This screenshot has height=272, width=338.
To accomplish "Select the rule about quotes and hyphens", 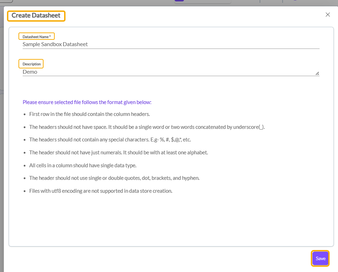I will coord(114,178).
